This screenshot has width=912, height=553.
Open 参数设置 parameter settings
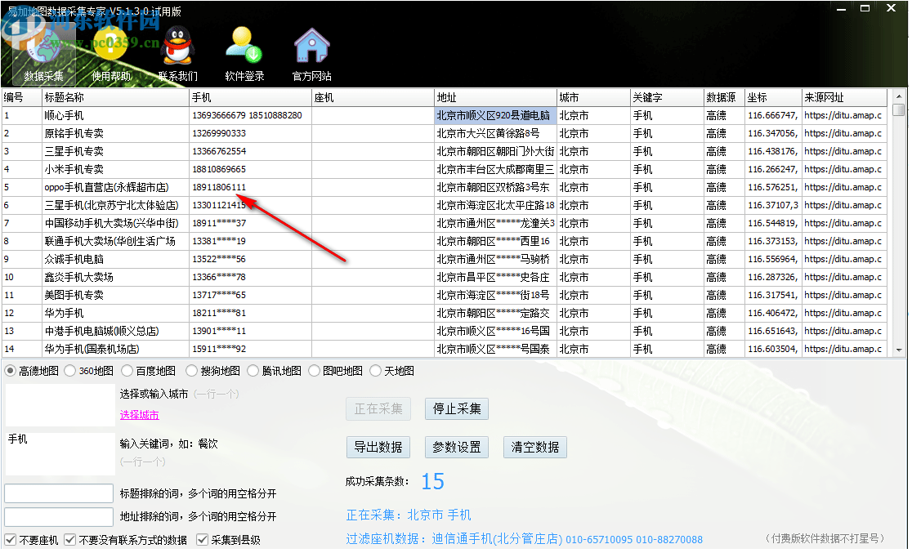pyautogui.click(x=456, y=447)
